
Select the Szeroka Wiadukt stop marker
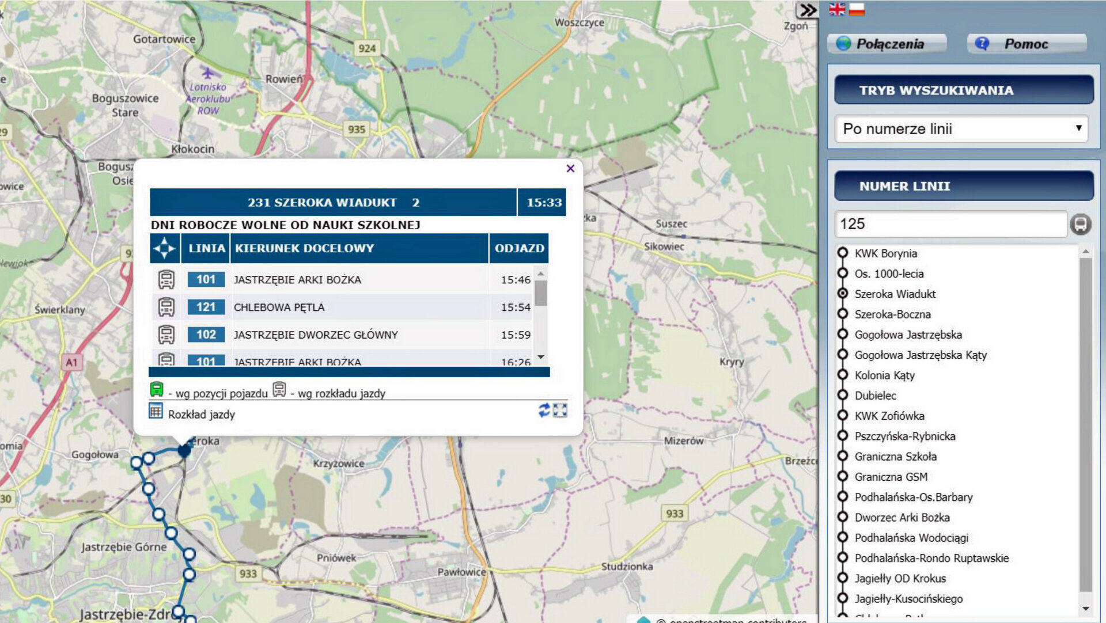point(843,294)
